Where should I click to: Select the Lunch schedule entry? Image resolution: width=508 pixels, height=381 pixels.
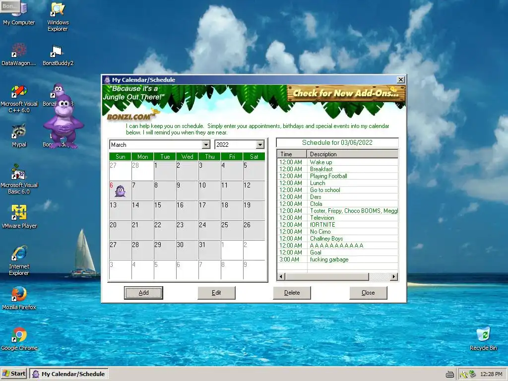(337, 183)
